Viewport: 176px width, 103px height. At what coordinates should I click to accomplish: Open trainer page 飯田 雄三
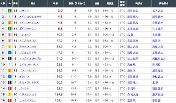click(158, 70)
